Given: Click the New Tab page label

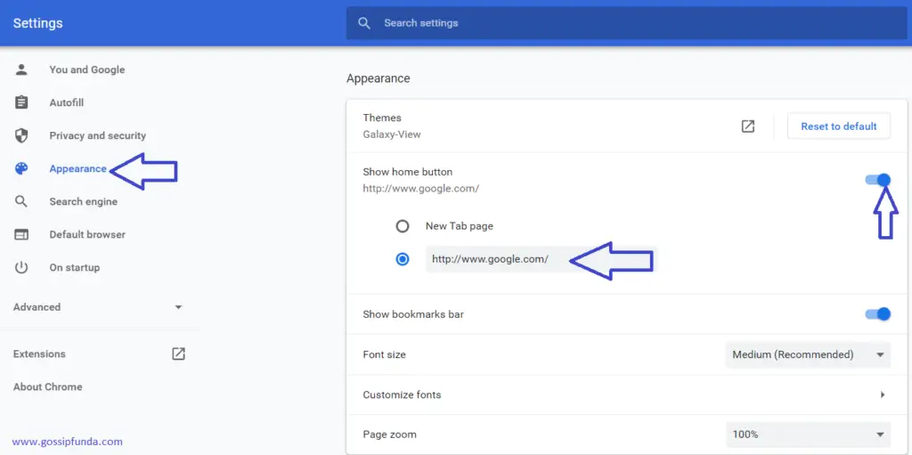Looking at the screenshot, I should point(460,226).
